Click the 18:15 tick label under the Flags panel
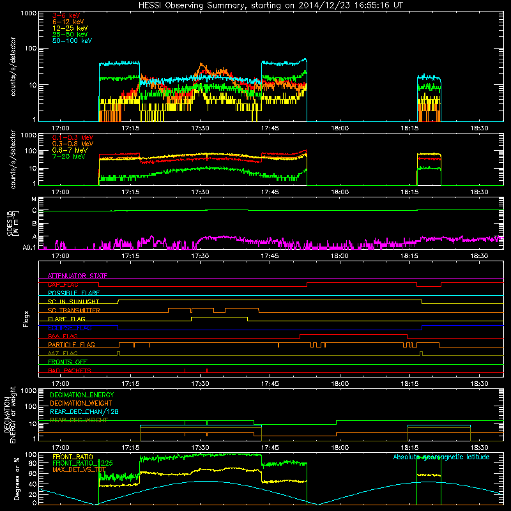Viewport: 511px width, 511px height. tap(409, 384)
